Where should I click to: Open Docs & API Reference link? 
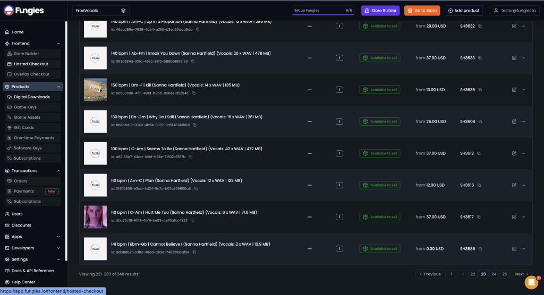click(32, 271)
